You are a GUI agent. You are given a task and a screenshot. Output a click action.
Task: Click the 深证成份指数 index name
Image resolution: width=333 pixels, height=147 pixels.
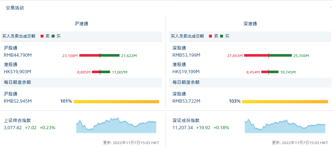pyautogui.click(x=186, y=120)
